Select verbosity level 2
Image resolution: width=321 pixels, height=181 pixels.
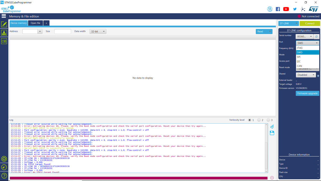[x=259, y=120]
